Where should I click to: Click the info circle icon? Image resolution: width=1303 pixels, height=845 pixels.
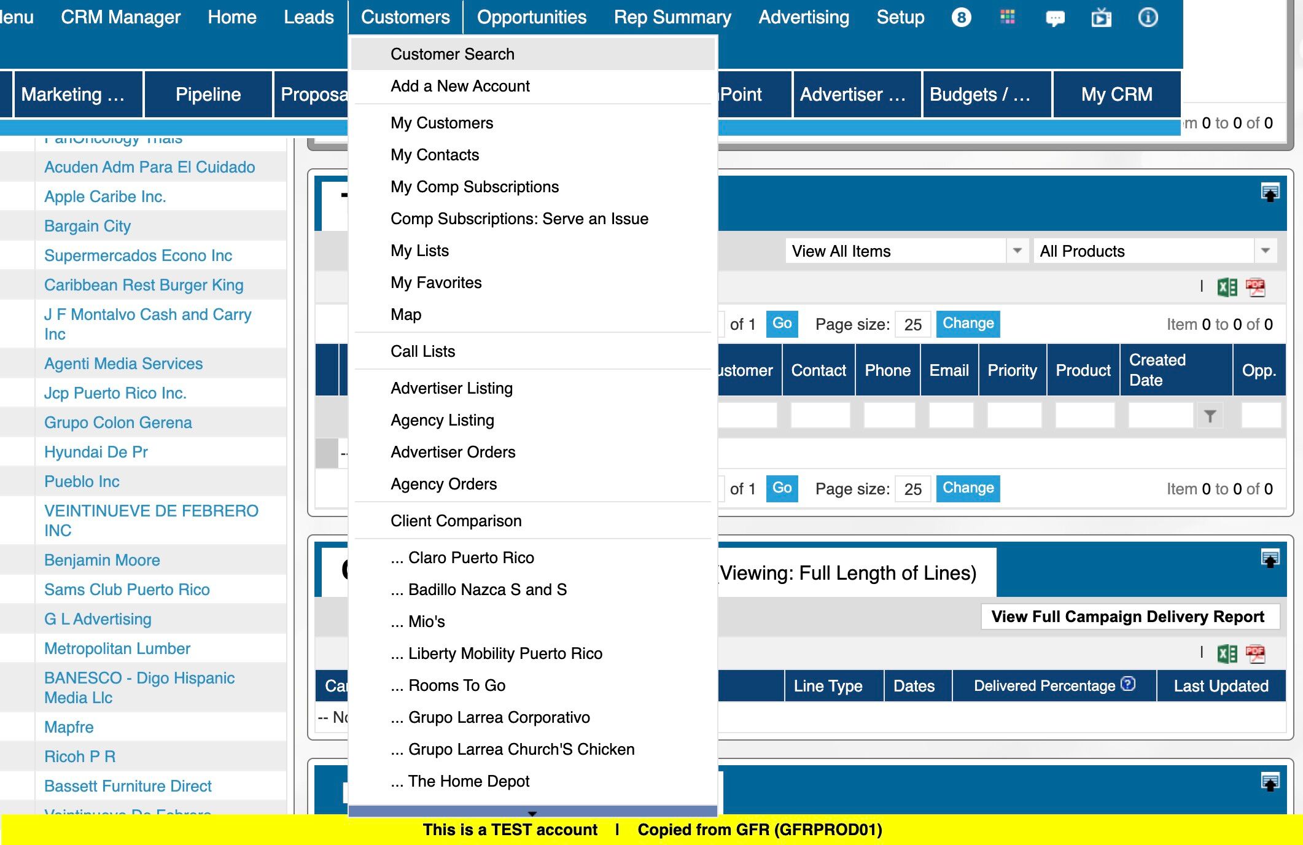pos(1148,17)
